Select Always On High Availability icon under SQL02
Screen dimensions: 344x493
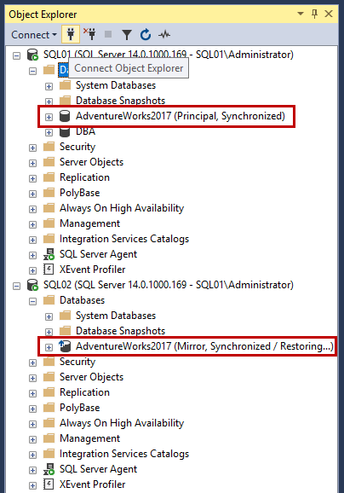(49, 423)
